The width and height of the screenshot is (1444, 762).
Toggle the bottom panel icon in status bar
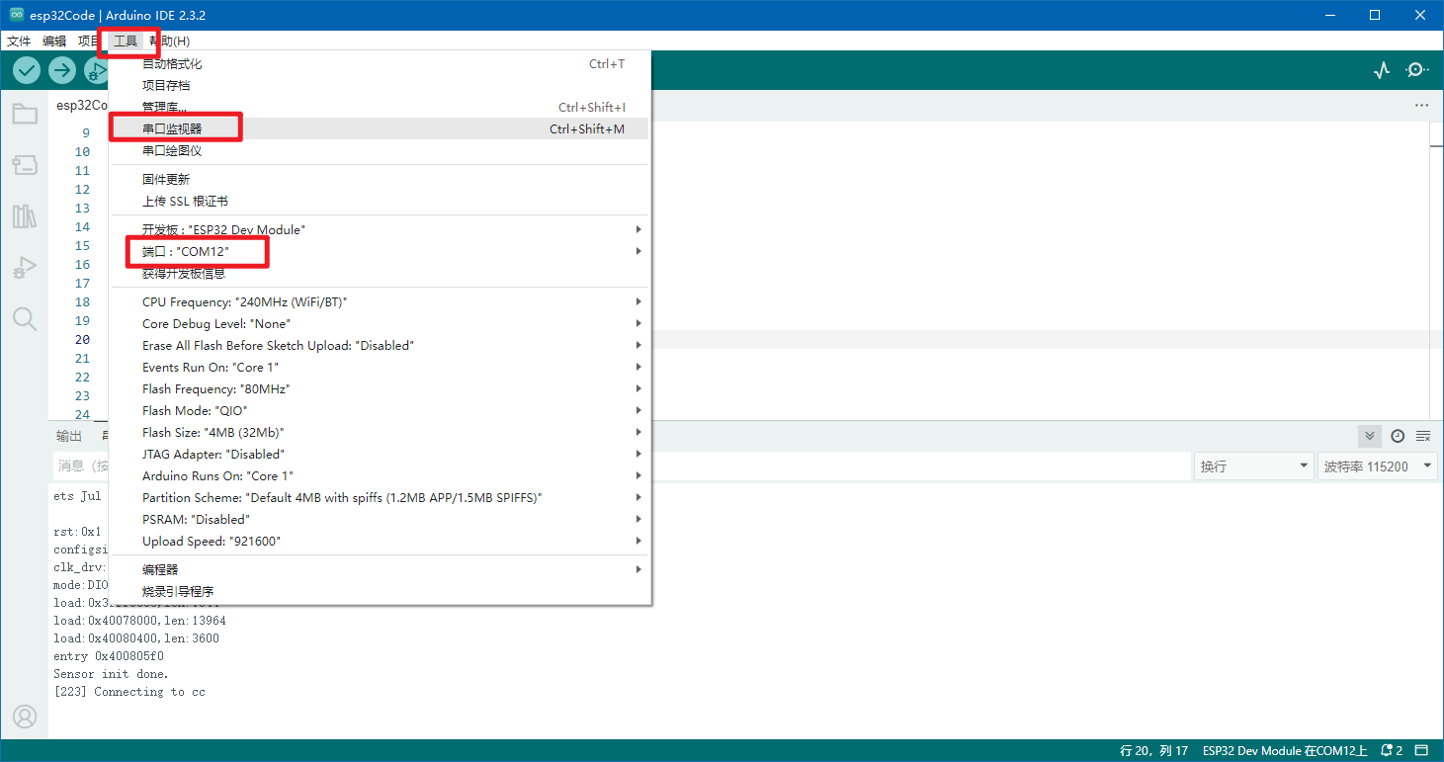coord(1421,751)
